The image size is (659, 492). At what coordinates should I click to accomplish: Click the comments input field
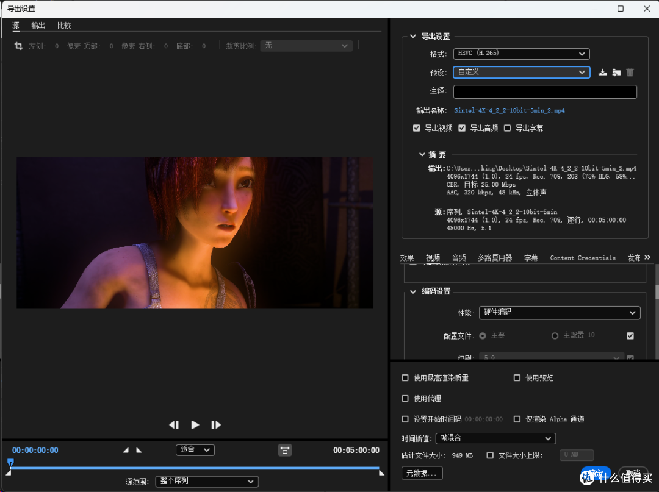(x=545, y=91)
